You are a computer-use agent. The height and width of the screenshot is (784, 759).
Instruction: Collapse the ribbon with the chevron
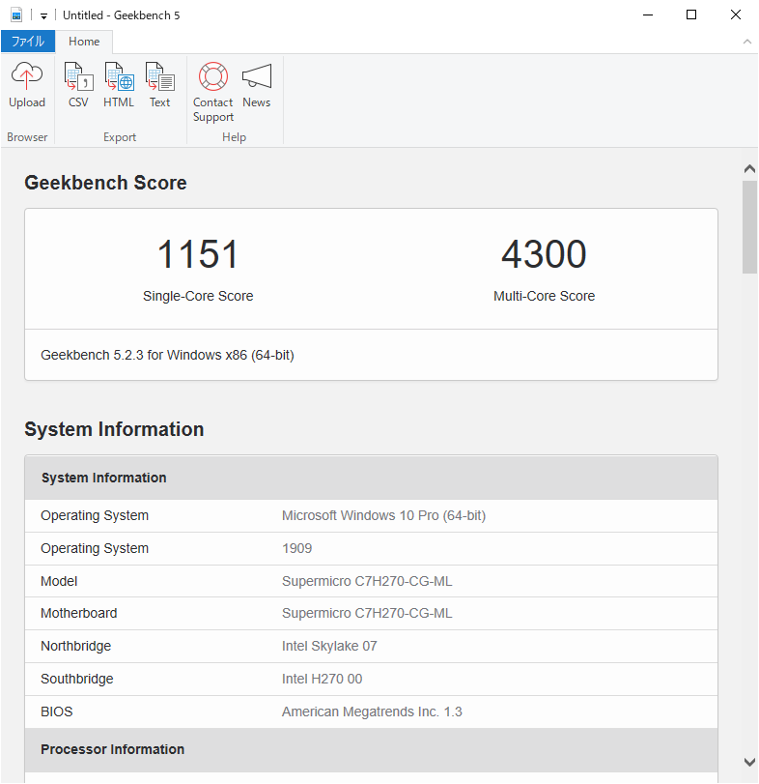click(747, 42)
